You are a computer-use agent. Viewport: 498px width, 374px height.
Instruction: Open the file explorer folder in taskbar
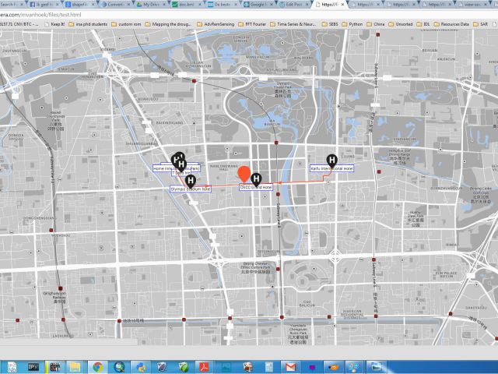point(75,367)
